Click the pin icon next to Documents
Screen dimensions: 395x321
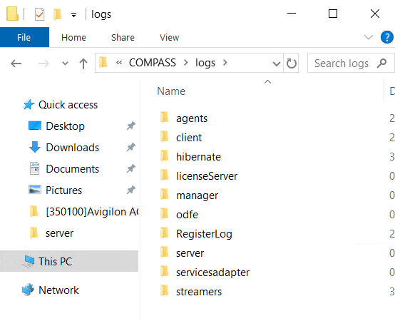[x=131, y=168]
